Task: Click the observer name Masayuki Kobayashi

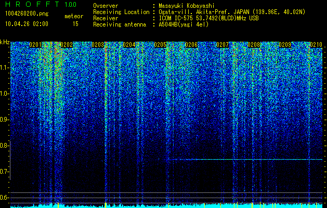Action: pos(187,6)
